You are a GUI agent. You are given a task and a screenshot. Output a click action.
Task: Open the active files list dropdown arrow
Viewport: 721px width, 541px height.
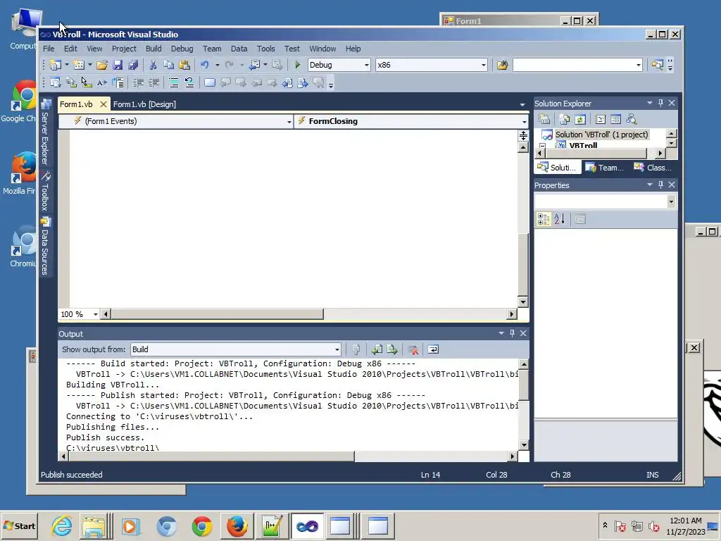coord(522,104)
